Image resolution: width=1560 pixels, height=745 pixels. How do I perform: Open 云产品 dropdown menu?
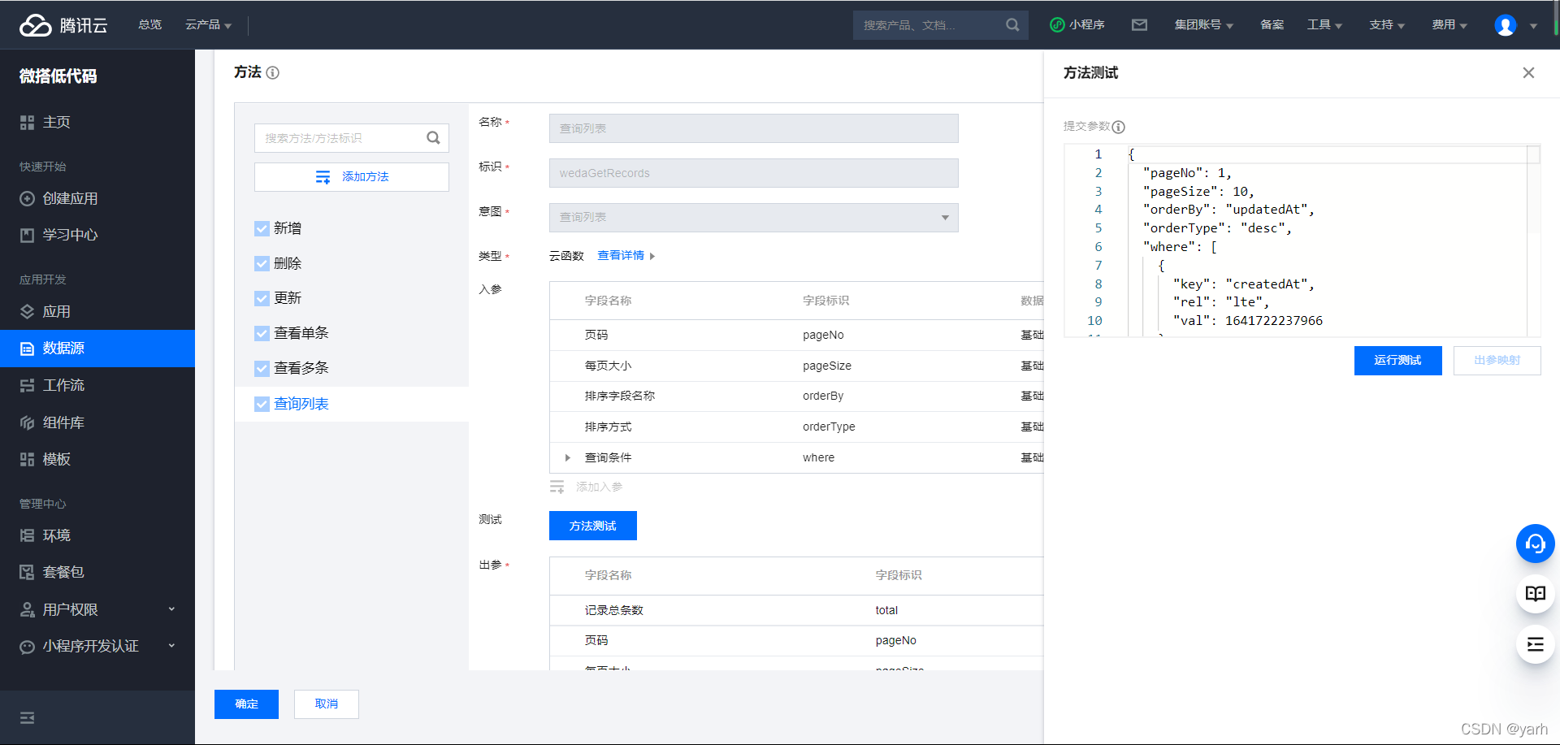tap(208, 25)
